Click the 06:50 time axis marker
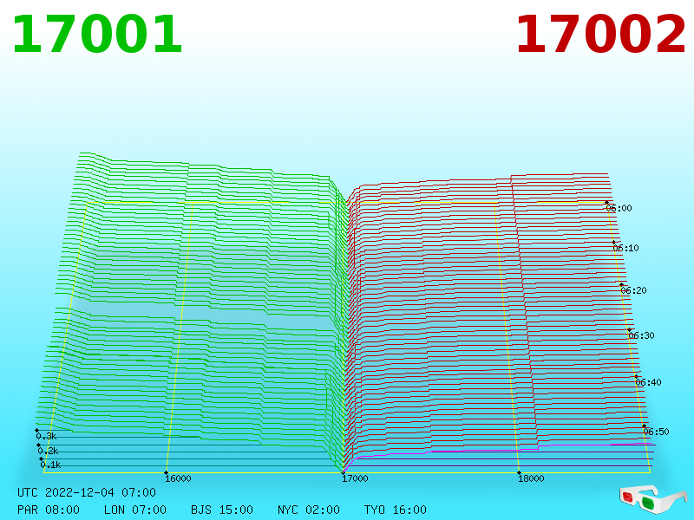Viewport: 694px width, 520px height. click(657, 432)
